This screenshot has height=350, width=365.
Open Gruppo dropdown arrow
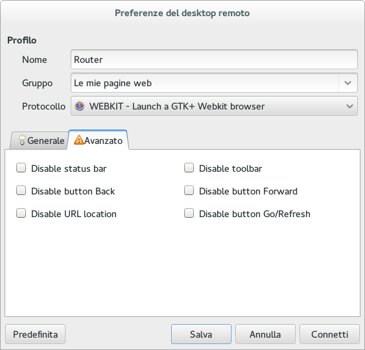tap(347, 83)
